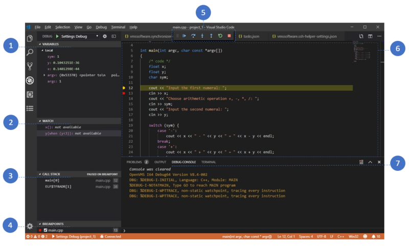Restart debugging with the green restart icon
The width and height of the screenshot is (409, 246).
click(220, 36)
